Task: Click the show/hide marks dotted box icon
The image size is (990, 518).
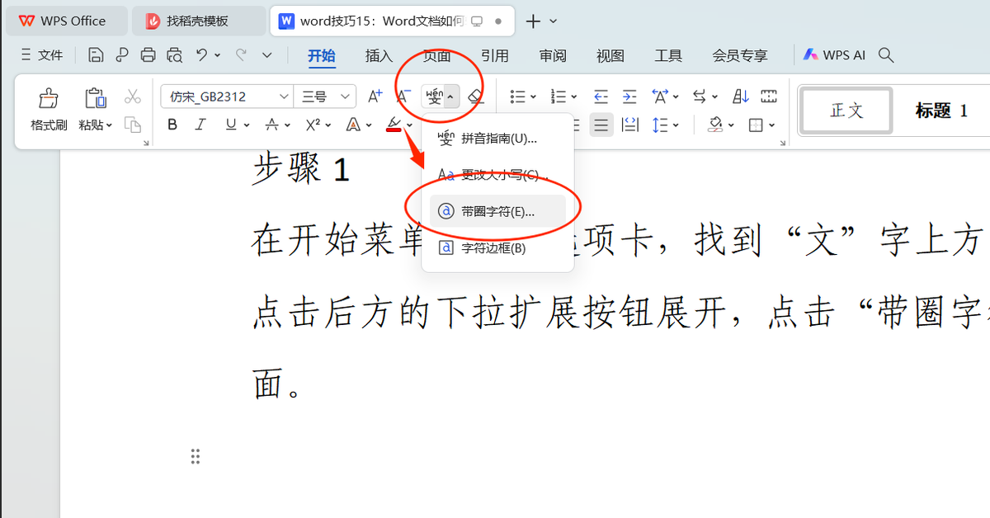Action: (x=769, y=97)
